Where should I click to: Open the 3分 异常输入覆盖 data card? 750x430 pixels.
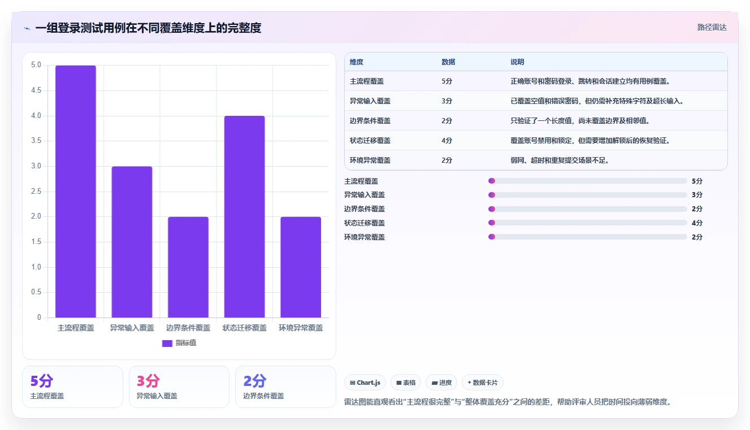click(x=179, y=386)
